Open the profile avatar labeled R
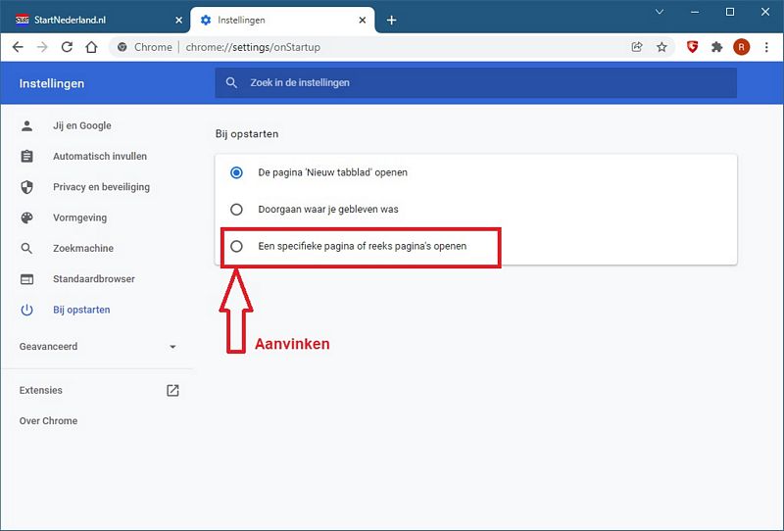The height and width of the screenshot is (531, 784). pos(742,47)
